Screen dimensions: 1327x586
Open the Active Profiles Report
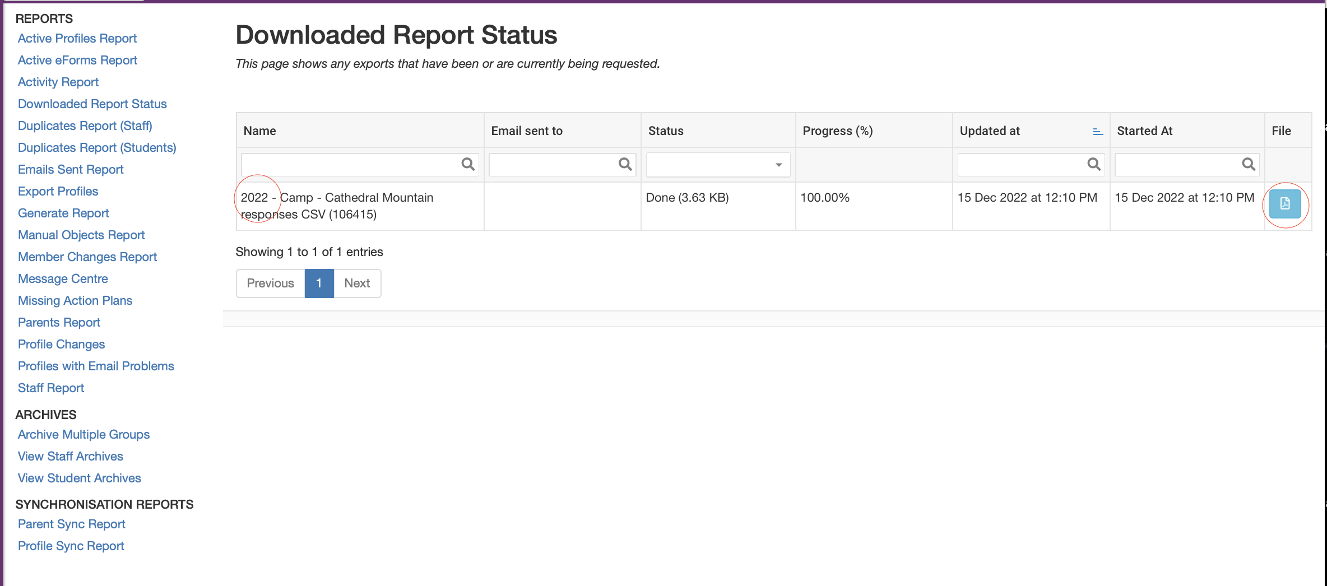pos(77,39)
